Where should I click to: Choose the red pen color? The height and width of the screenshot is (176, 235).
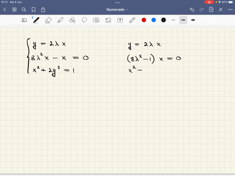tap(144, 20)
